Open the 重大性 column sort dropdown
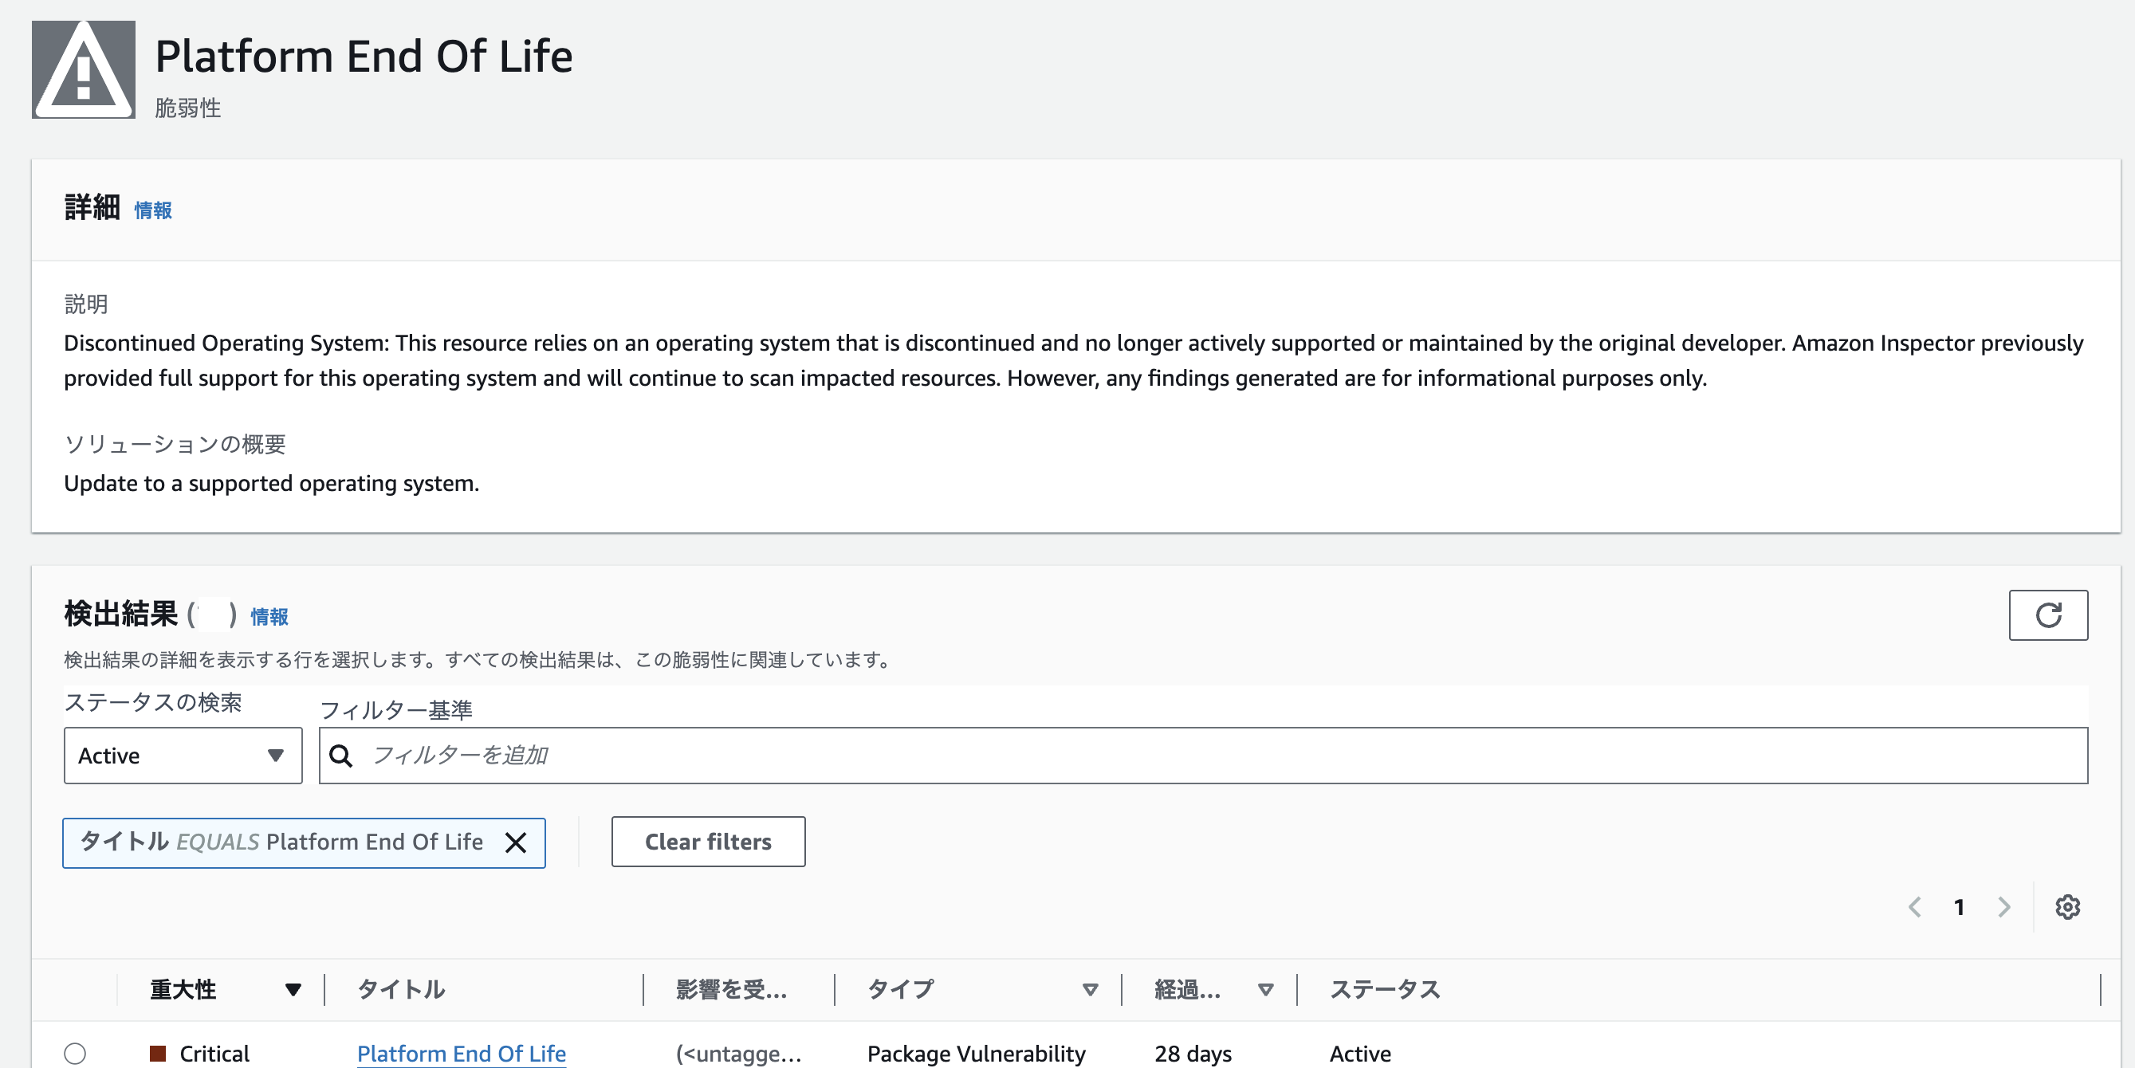 coord(293,988)
